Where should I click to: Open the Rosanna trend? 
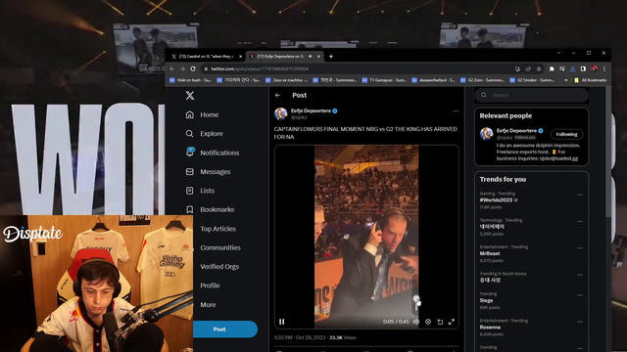coord(490,328)
